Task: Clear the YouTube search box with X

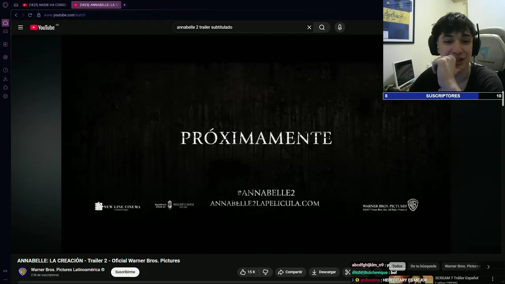Action: [309, 27]
